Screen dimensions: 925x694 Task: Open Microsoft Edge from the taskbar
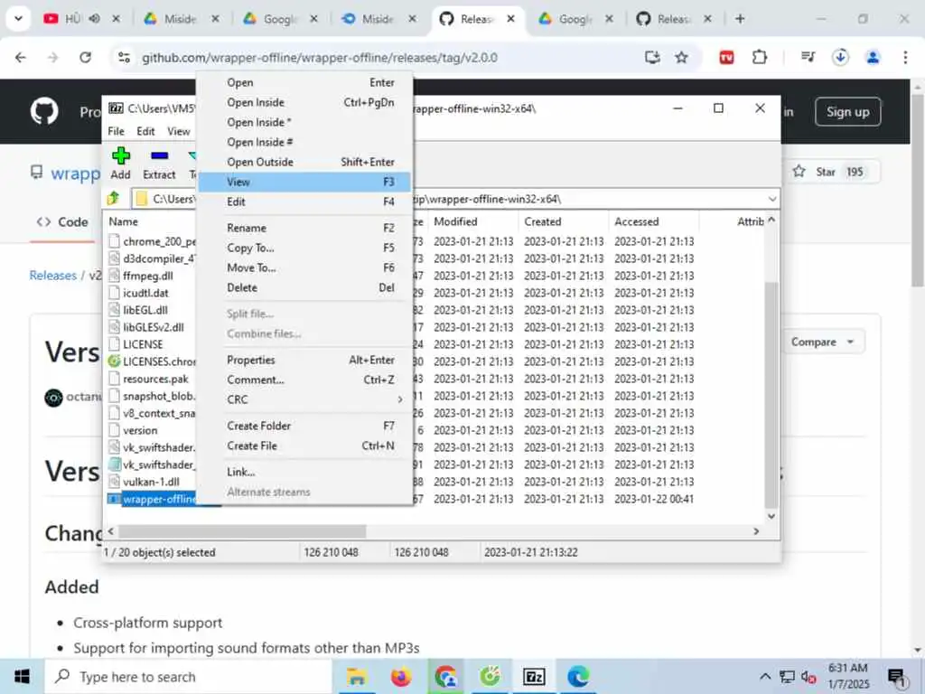(x=578, y=676)
